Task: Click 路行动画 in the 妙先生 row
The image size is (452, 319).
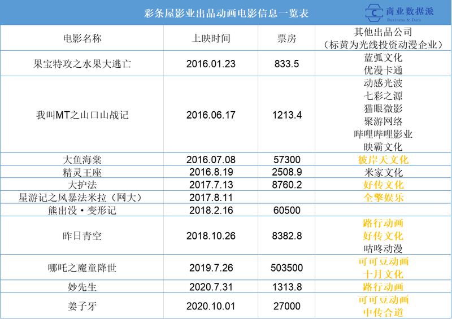Action: tap(383, 287)
